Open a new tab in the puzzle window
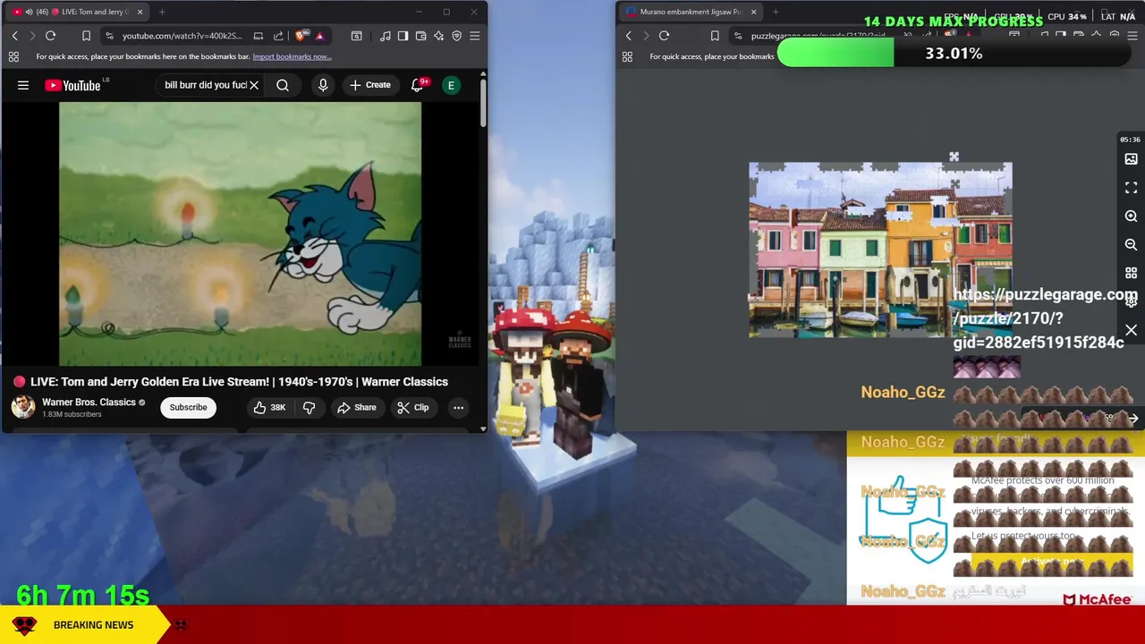 point(776,12)
